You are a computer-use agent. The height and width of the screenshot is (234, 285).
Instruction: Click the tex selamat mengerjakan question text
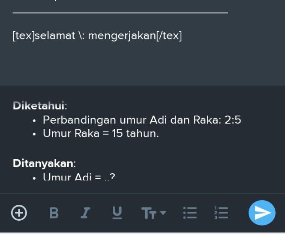coord(97,36)
